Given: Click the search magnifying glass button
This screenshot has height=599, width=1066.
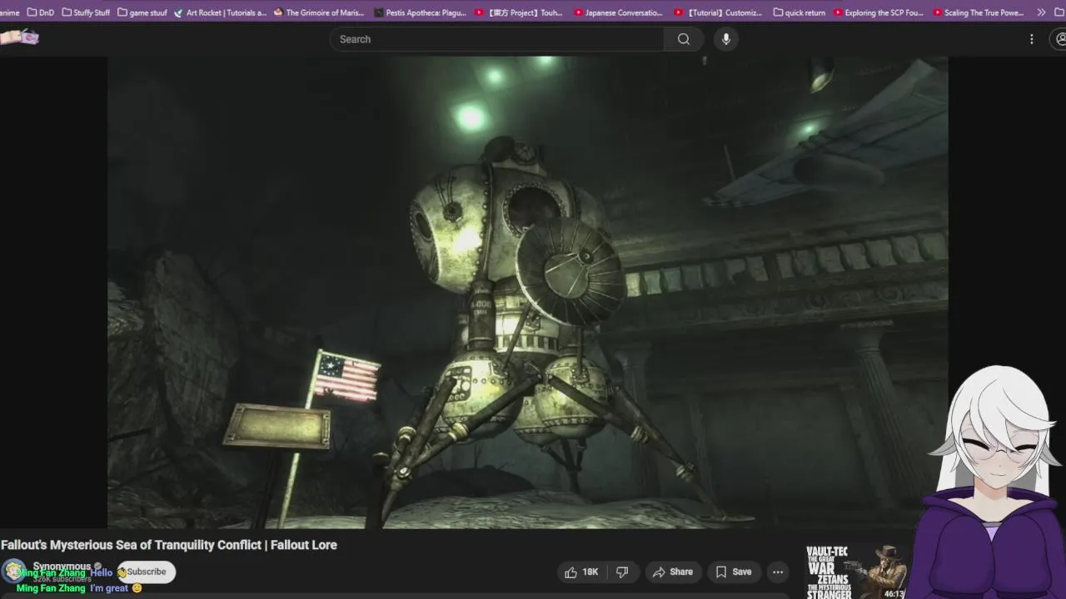Looking at the screenshot, I should coord(684,39).
